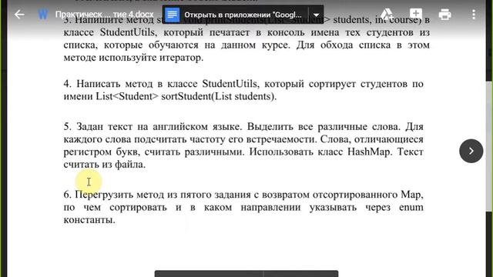This screenshot has height=277, width=493.
Task: Expand the 'Open with' dropdown arrow
Action: [x=317, y=15]
